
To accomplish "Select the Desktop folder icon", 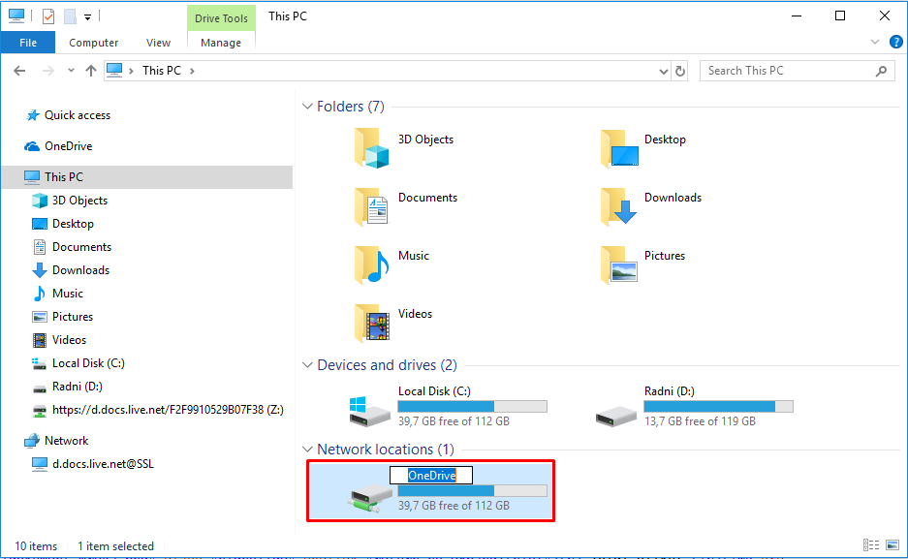I will coord(619,148).
